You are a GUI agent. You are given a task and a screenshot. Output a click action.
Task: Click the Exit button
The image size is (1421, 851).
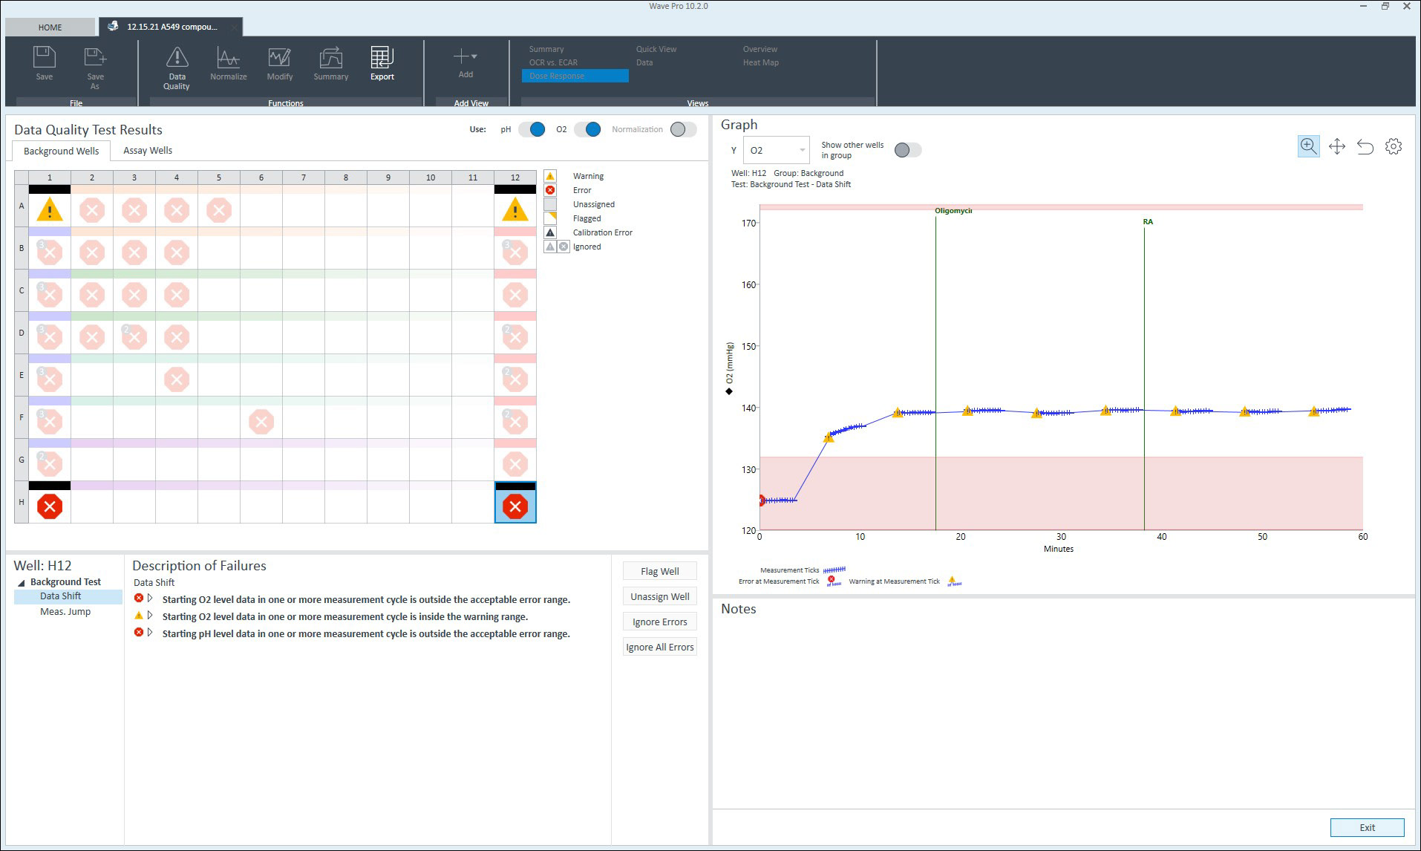pos(1367,827)
